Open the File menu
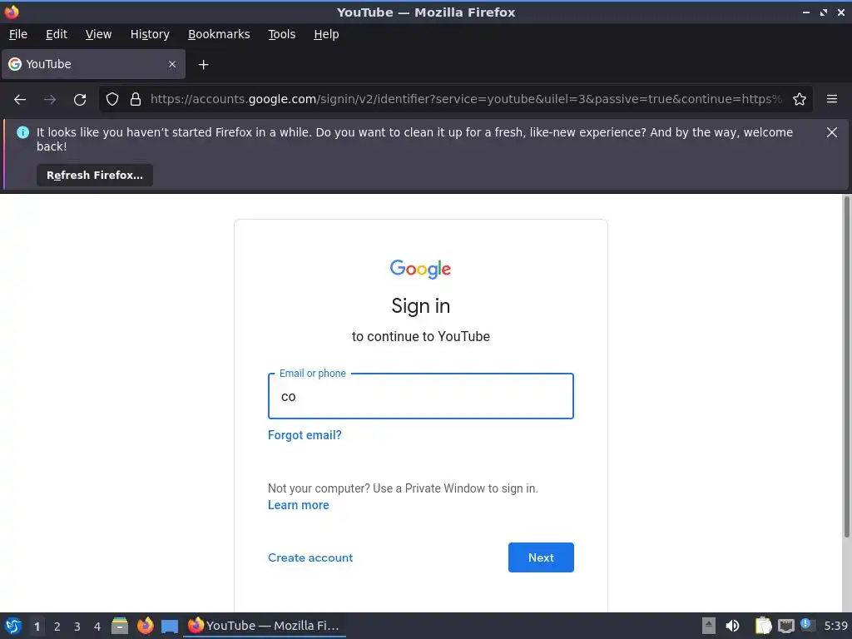The image size is (852, 639). [x=18, y=34]
